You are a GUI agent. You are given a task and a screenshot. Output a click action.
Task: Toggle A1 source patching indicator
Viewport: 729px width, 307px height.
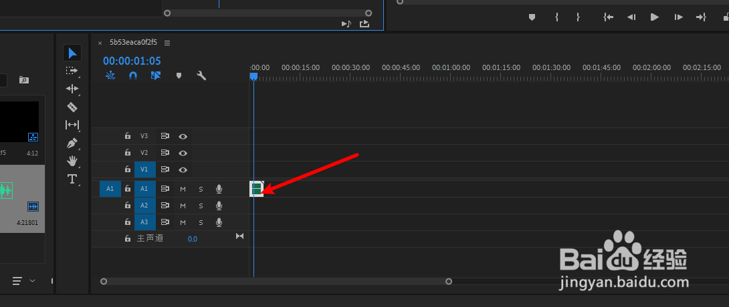tap(110, 189)
